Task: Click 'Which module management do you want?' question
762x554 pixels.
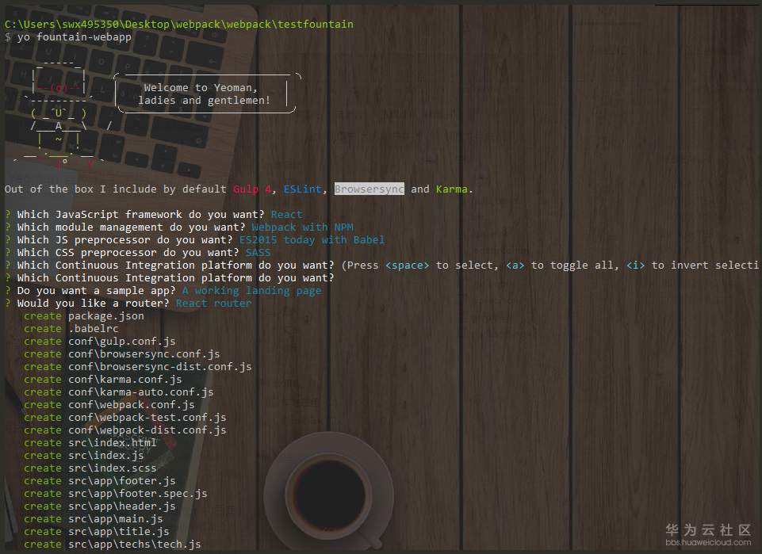Action: [x=131, y=227]
